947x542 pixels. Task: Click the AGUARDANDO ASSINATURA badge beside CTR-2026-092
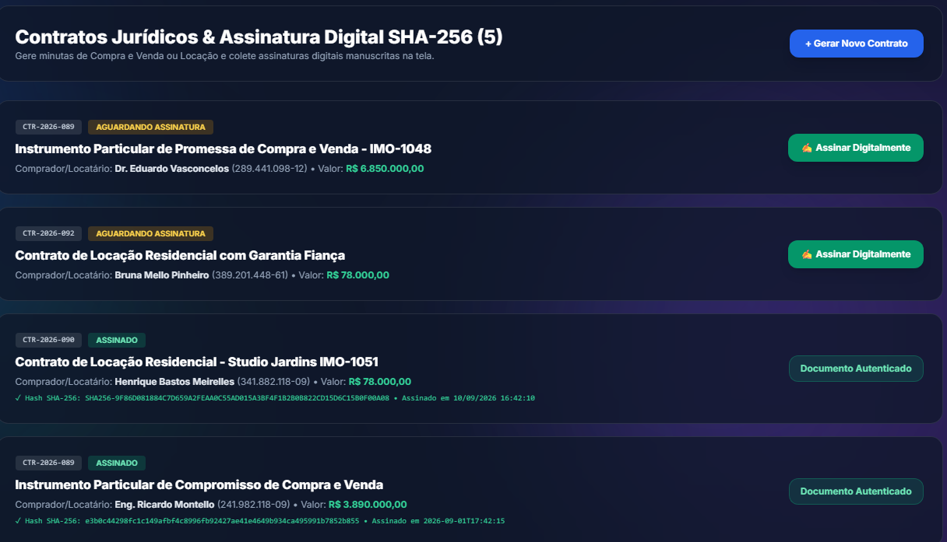150,233
